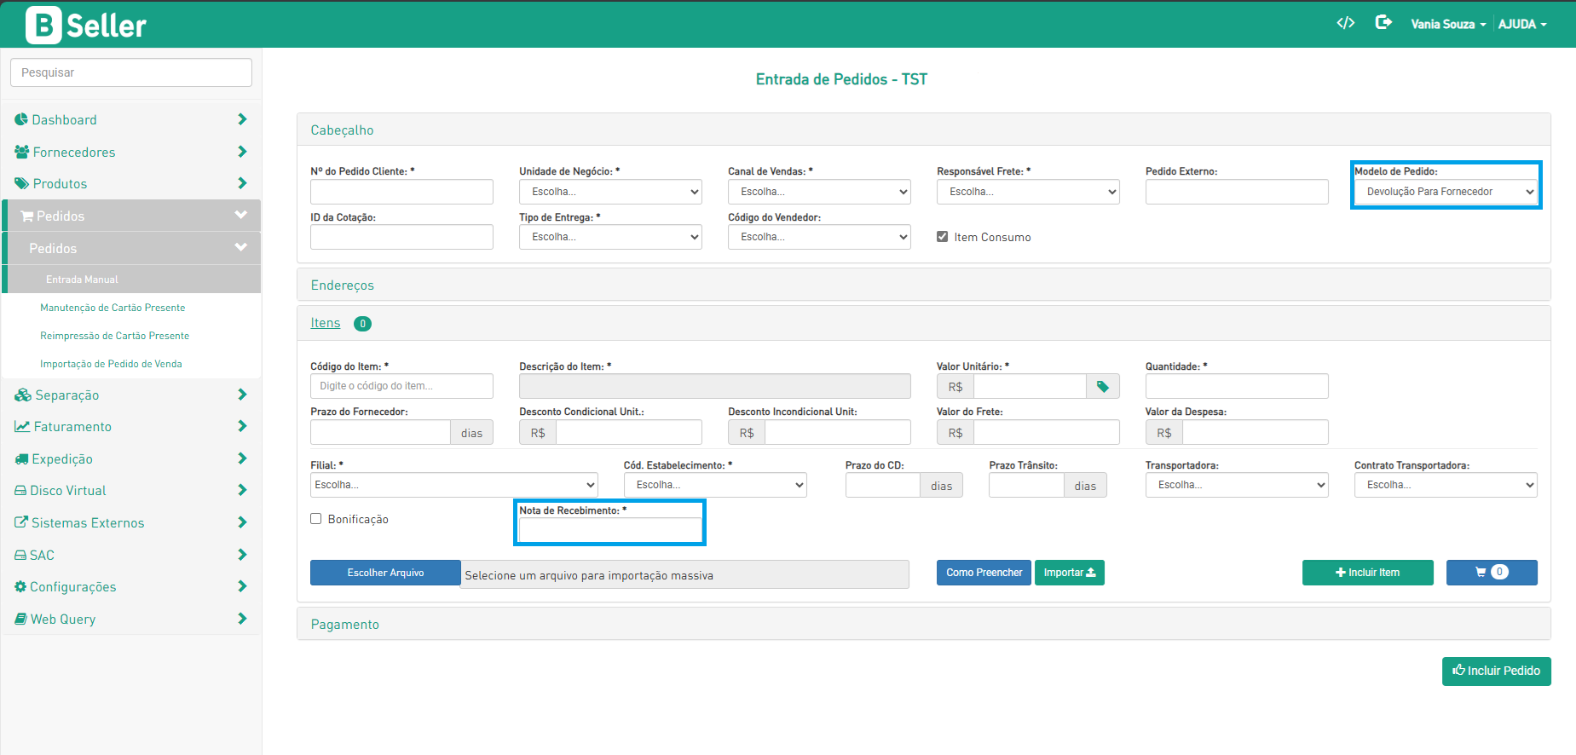
Task: Click the Como Preencher button
Action: click(x=984, y=573)
